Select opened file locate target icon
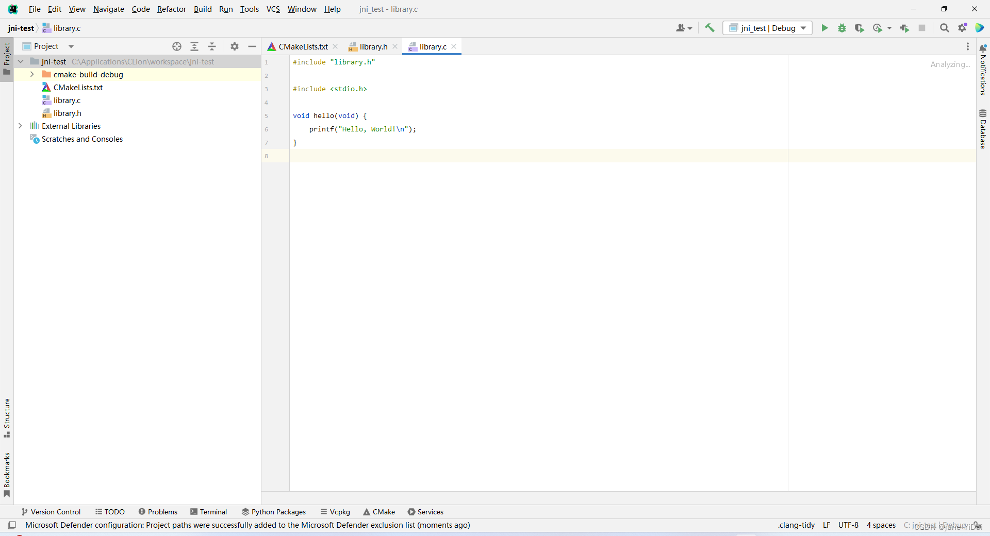Screen dimensions: 990x536 (x=177, y=46)
